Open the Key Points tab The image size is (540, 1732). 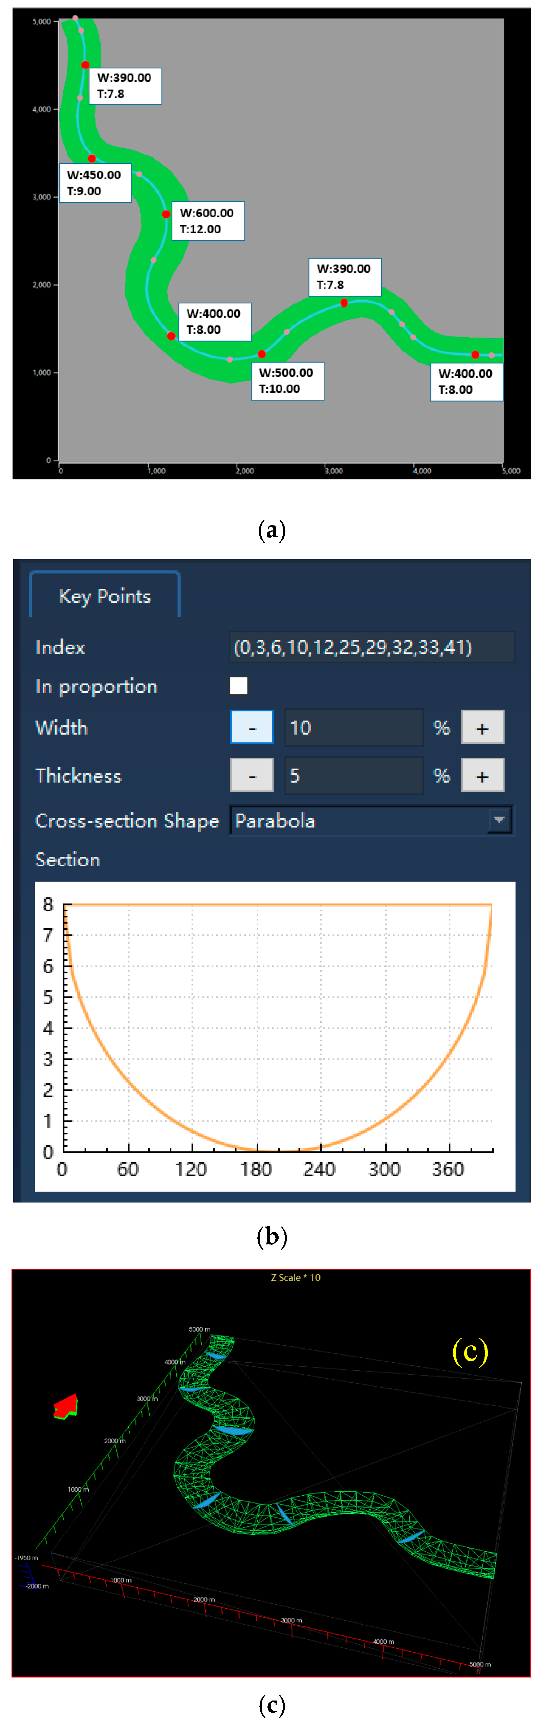click(104, 595)
